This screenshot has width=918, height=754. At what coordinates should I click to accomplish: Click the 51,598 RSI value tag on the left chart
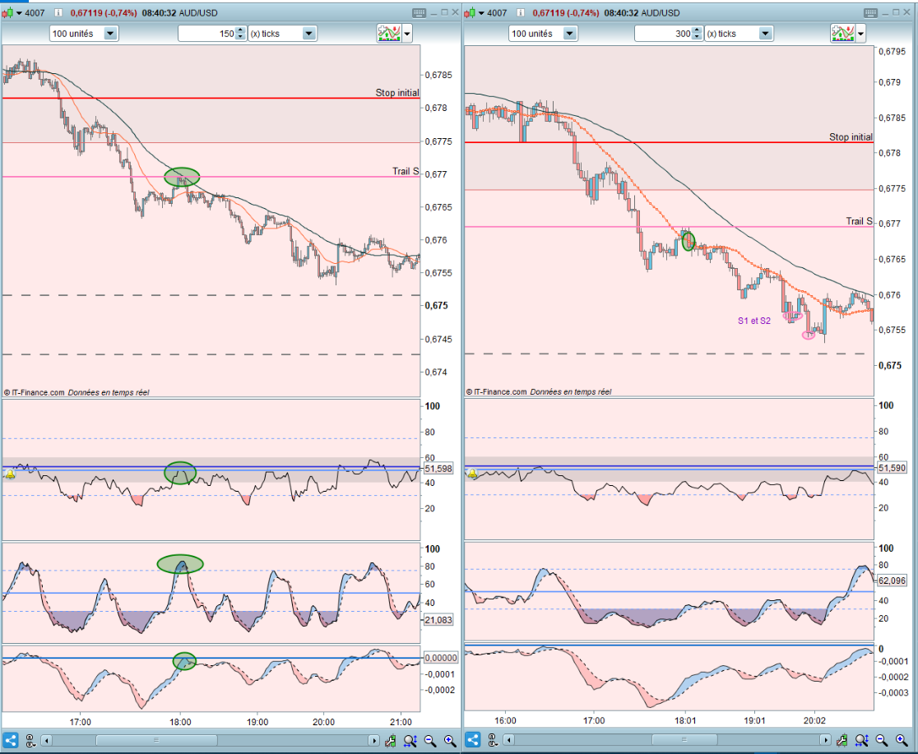coord(438,469)
